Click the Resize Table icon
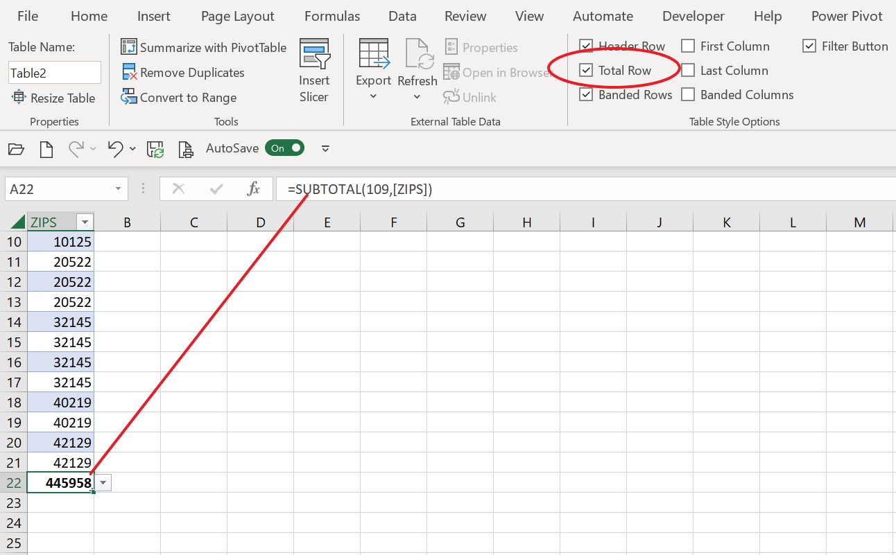 pyautogui.click(x=19, y=98)
